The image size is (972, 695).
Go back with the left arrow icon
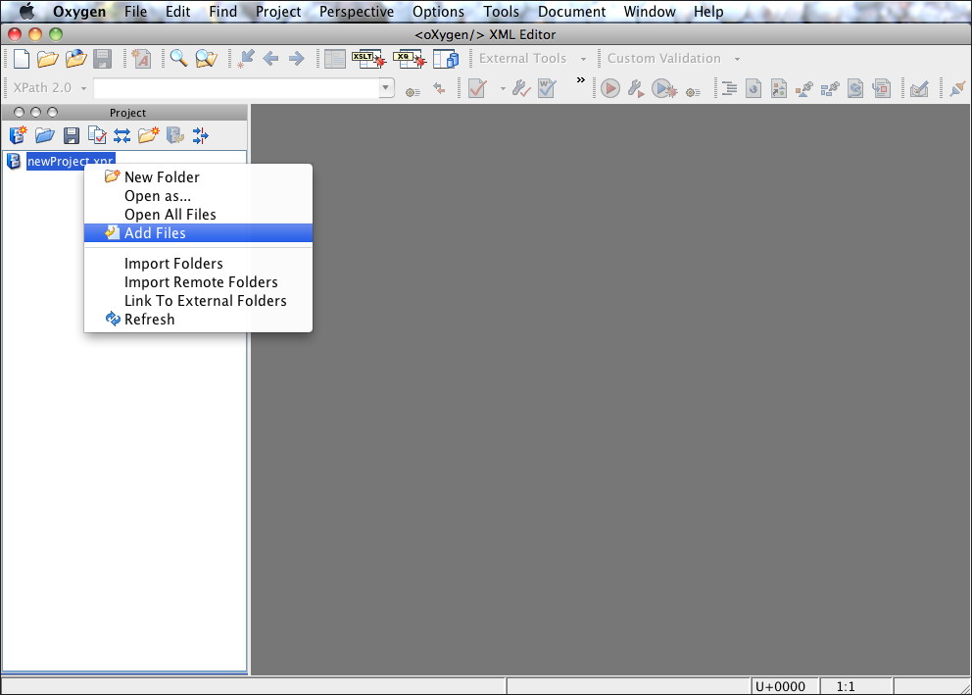point(270,59)
